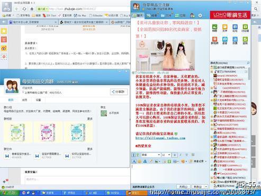This screenshot has height=196, width=261.
Task: Click the LOHO眼镜生活 banner ad
Action: (x=230, y=15)
